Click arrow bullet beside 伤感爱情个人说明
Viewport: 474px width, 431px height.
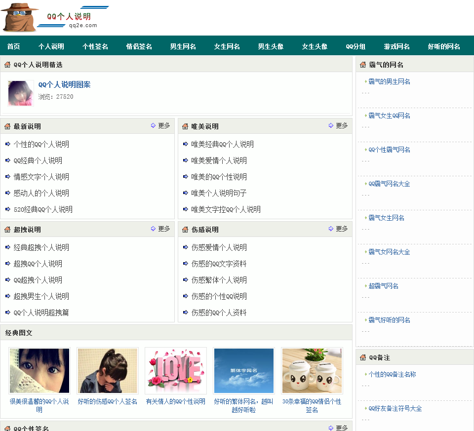coord(186,247)
